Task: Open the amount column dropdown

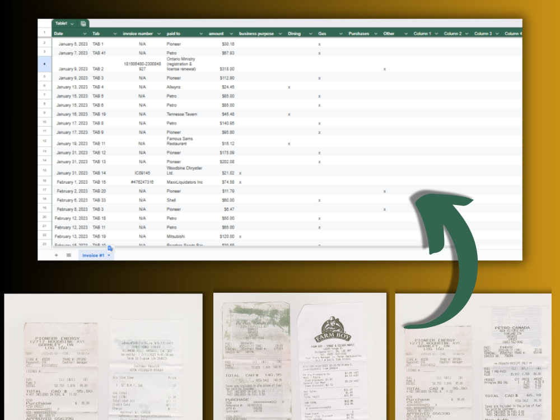Action: [231, 34]
